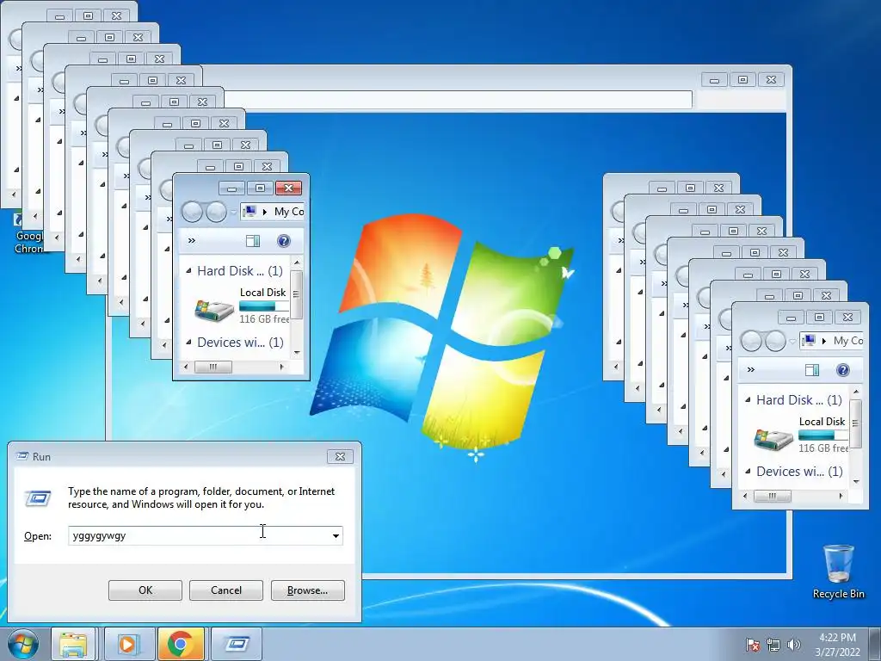Screen dimensions: 881x661
Task: Open Google Chrome from the taskbar
Action: 181,644
